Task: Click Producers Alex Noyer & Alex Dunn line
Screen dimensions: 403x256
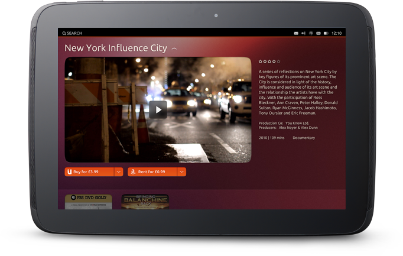Action: [x=288, y=128]
